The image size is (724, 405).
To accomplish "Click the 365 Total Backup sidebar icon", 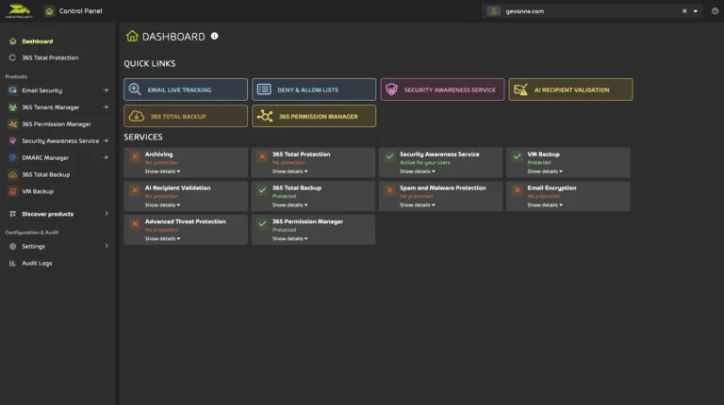I will click(13, 174).
